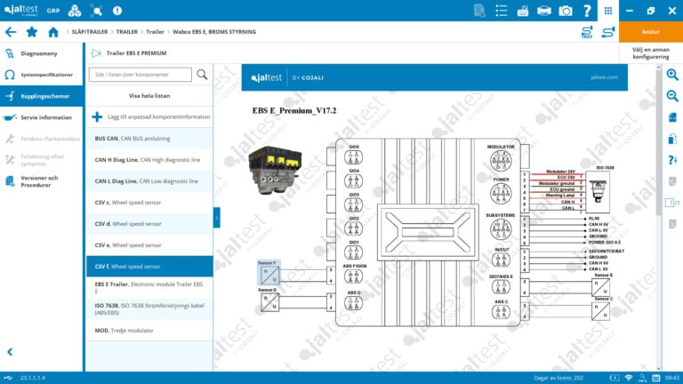Open the calendar icon in status bar
This screenshot has height=384, width=683.
(x=656, y=378)
